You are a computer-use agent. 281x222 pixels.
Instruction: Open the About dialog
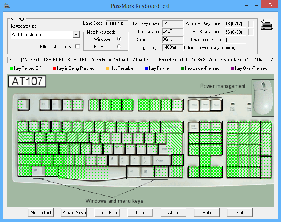tap(174, 213)
